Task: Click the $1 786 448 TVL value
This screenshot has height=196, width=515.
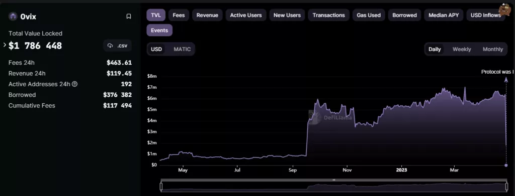Action: pyautogui.click(x=35, y=46)
